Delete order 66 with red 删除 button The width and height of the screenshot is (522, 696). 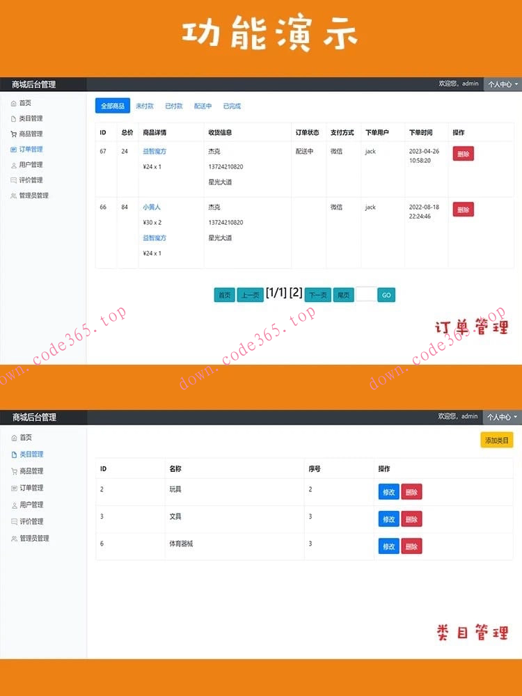[464, 209]
